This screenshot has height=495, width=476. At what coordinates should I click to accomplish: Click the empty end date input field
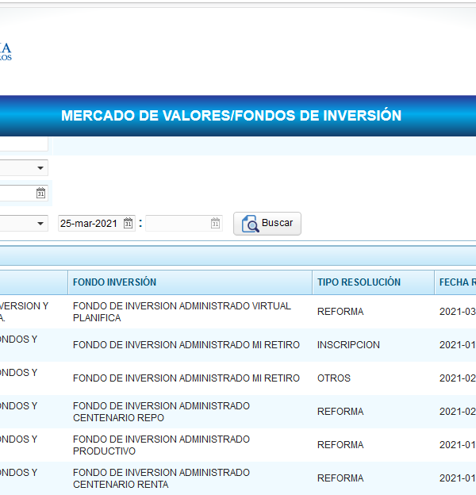point(177,224)
